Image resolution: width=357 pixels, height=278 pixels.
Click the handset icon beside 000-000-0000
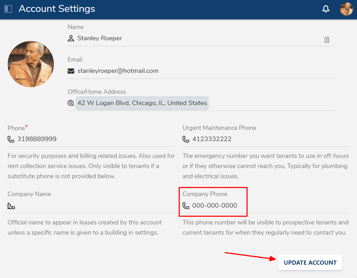pos(186,206)
